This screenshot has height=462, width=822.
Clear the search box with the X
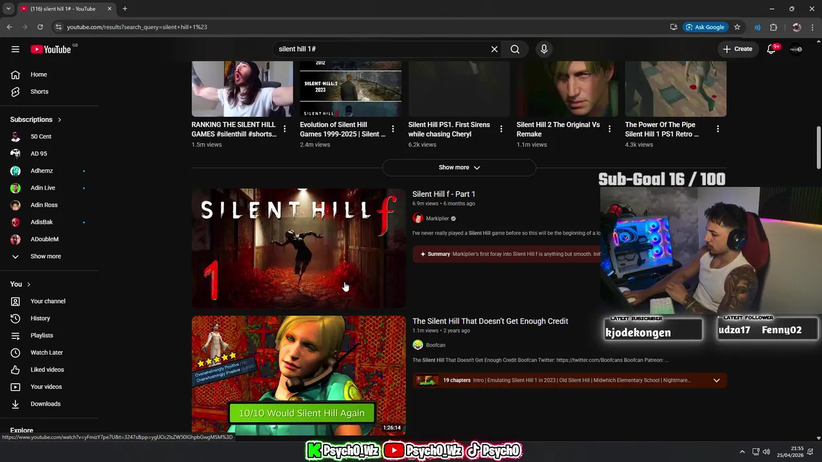pyautogui.click(x=494, y=49)
